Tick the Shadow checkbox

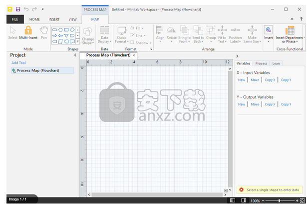132,42
